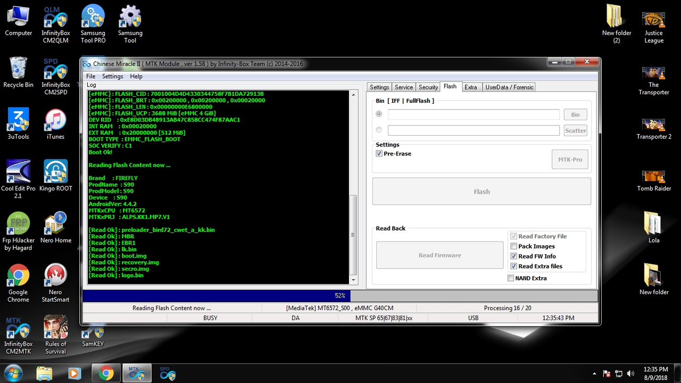Image resolution: width=681 pixels, height=383 pixels.
Task: Click the taskbar clock showing 12:35 PM
Action: pos(655,373)
